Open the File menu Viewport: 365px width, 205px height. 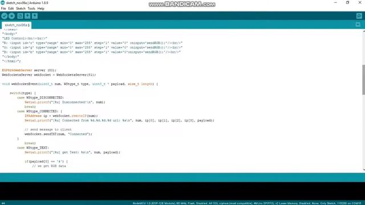(x=3, y=9)
